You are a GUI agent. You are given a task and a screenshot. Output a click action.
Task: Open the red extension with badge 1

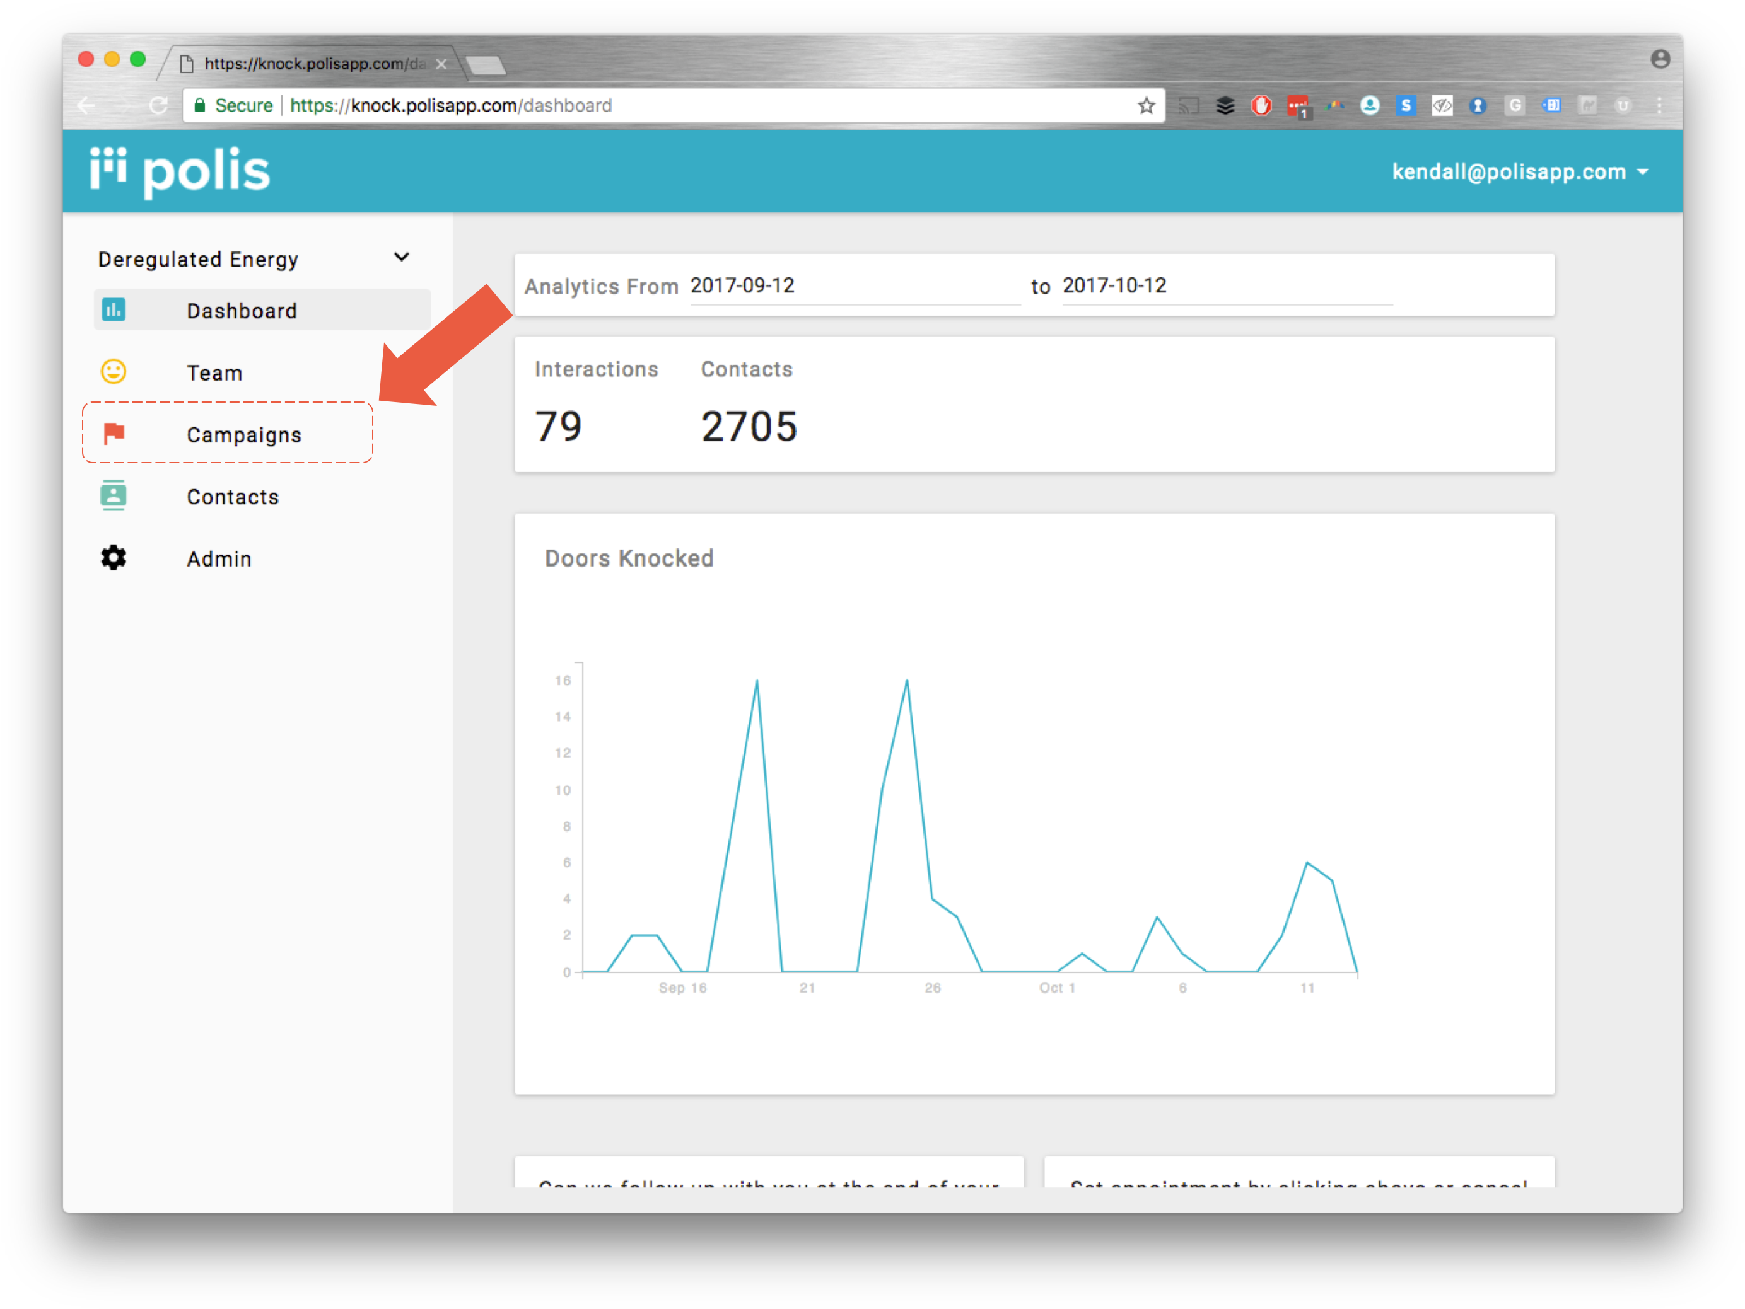(x=1298, y=107)
